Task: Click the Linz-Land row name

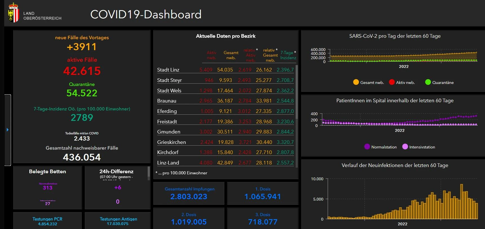Action: (168, 163)
